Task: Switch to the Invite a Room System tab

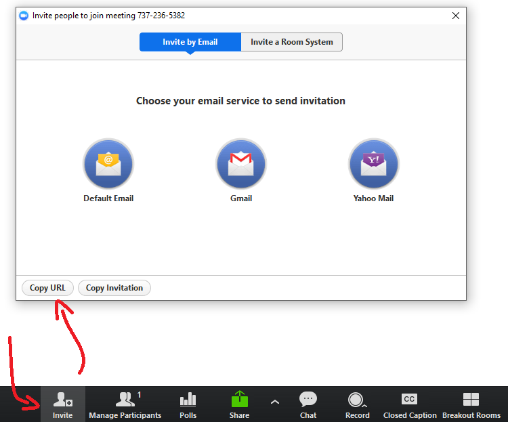Action: click(x=292, y=42)
